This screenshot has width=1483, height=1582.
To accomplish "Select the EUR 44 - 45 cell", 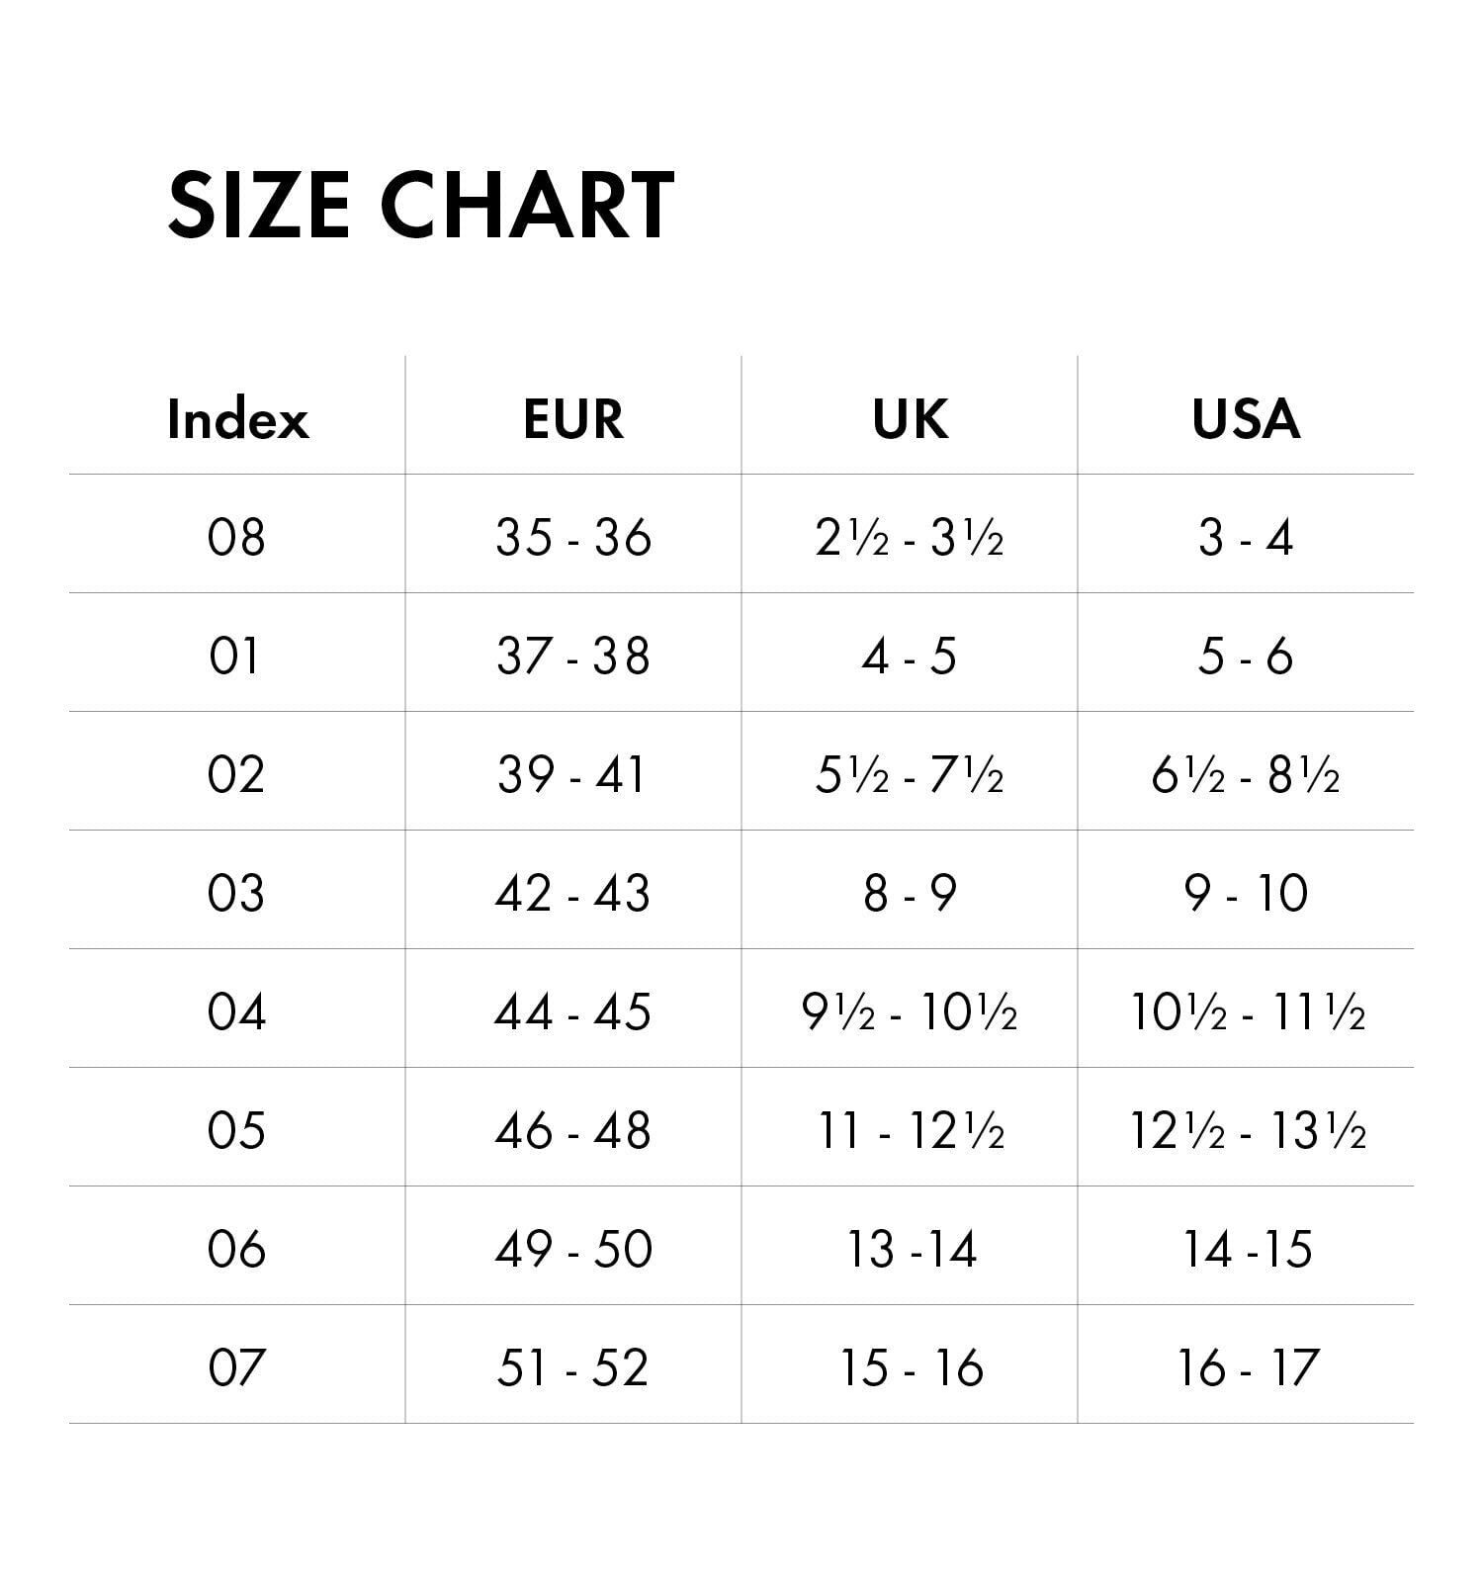I will (x=573, y=1012).
